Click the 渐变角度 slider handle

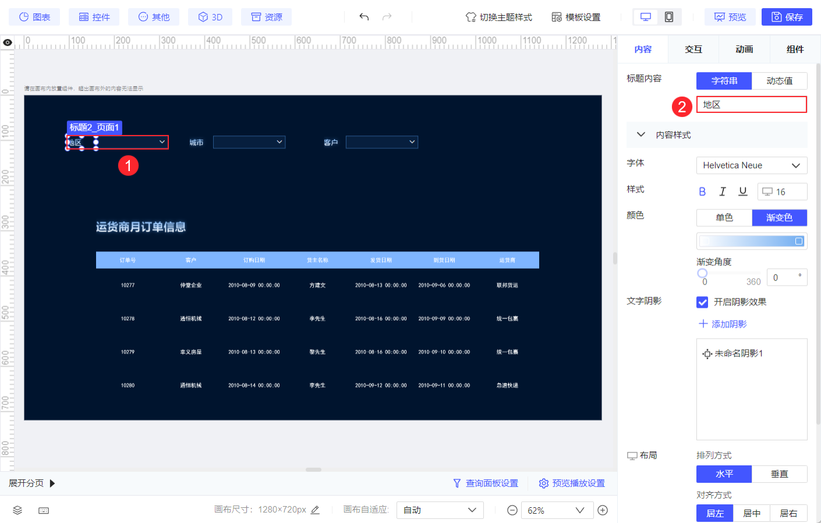click(x=702, y=273)
